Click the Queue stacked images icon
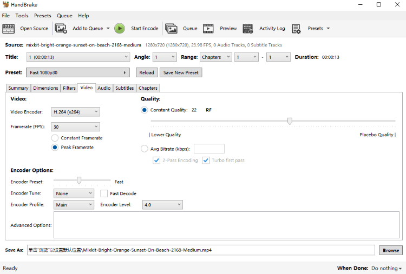 [171, 29]
